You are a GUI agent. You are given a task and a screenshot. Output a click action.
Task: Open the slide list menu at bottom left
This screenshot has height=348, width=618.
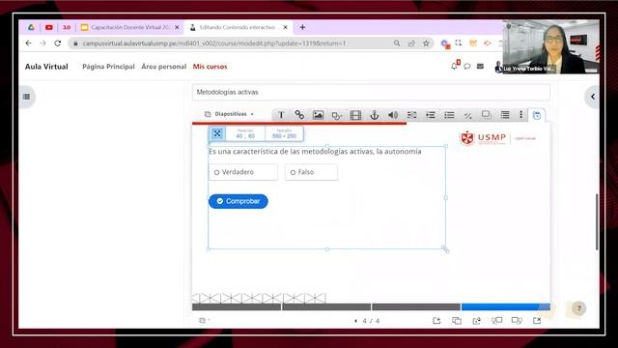204,320
